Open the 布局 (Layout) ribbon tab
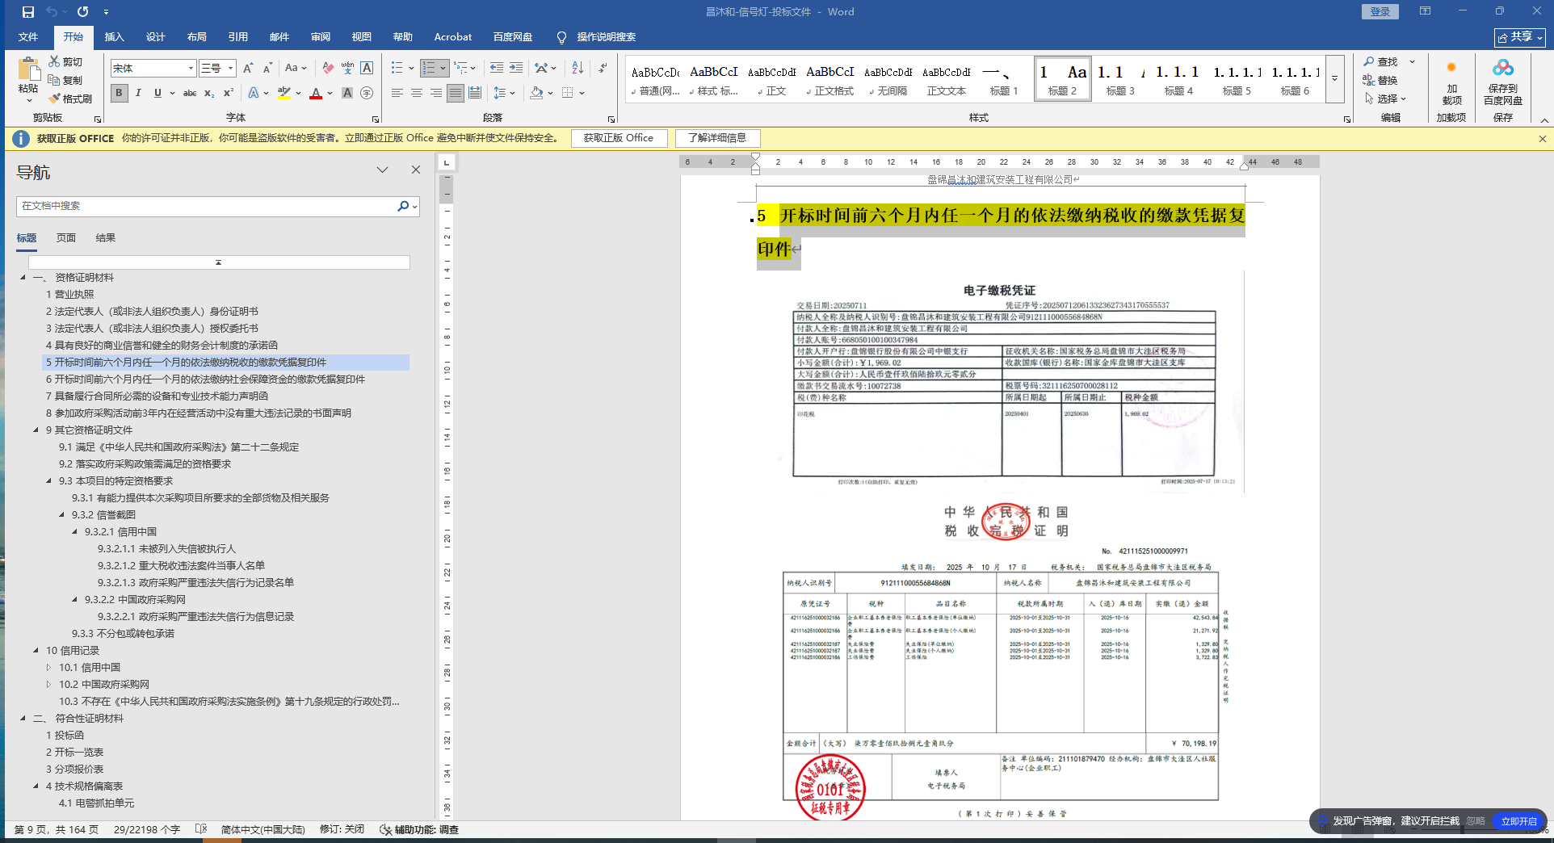The height and width of the screenshot is (843, 1554). pos(197,37)
